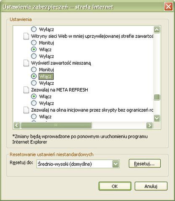
Task: Click the horizontal scroll left arrow
Action: tap(17, 125)
